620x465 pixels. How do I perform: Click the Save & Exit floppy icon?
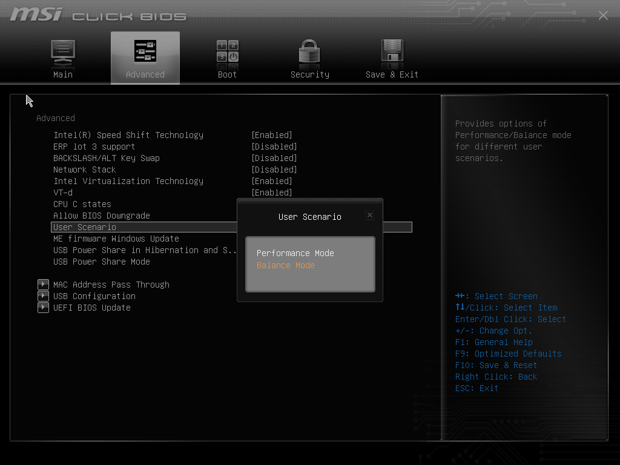392,51
